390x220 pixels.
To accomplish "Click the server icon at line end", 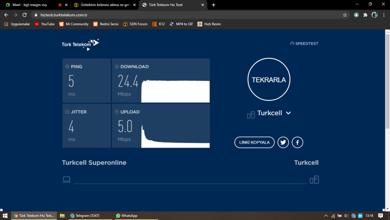I will click(315, 180).
